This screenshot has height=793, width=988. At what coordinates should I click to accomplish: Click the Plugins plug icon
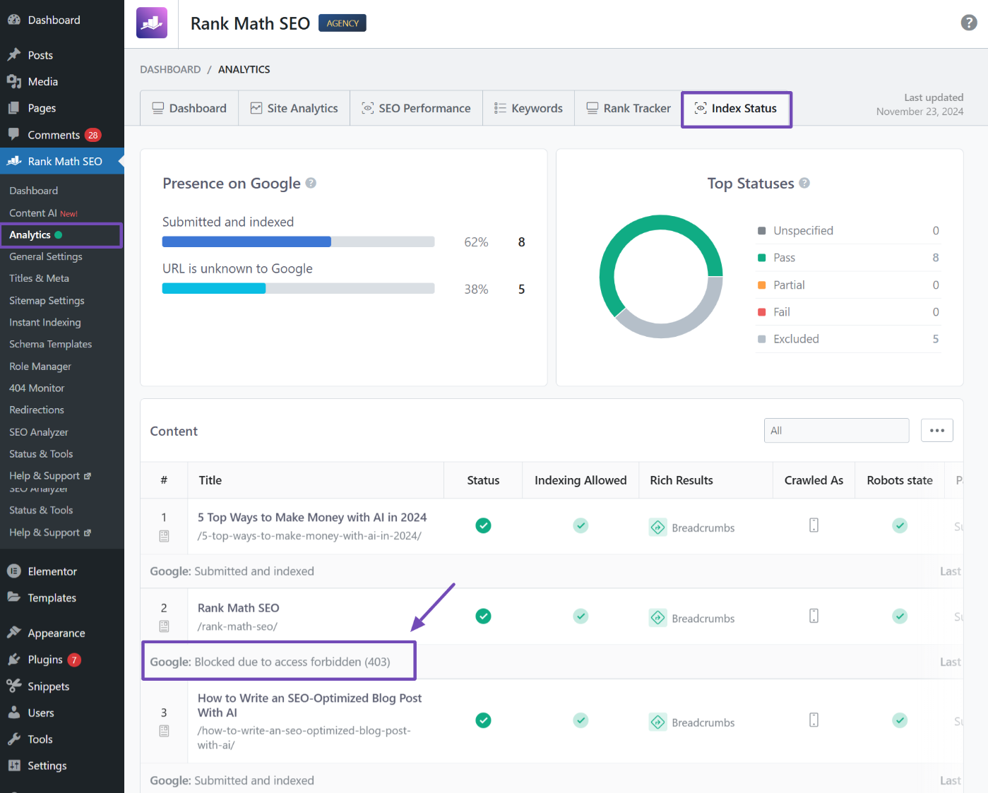(x=14, y=660)
